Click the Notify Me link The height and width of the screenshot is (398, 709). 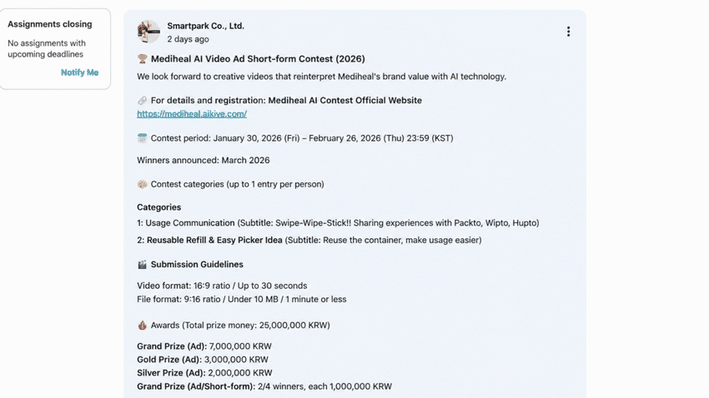tap(79, 72)
